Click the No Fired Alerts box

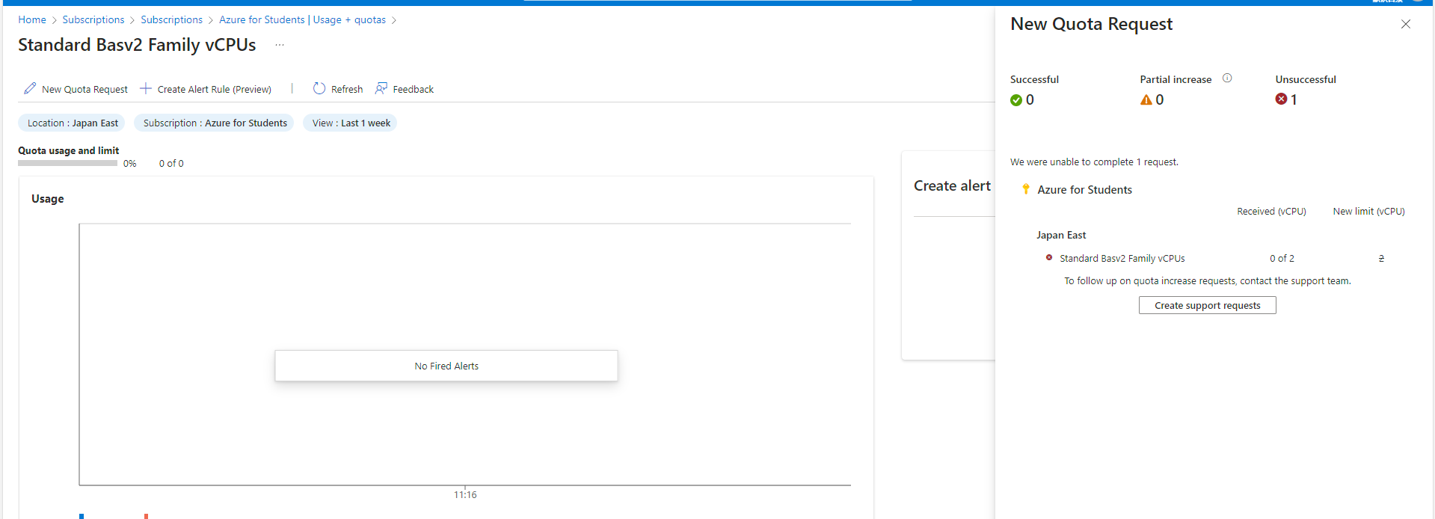(446, 366)
